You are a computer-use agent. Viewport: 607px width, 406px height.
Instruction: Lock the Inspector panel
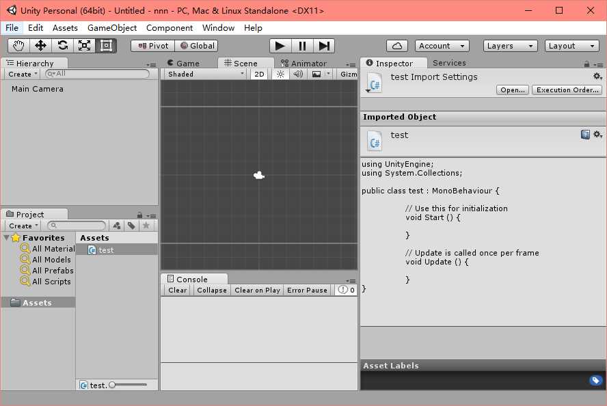[x=587, y=64]
